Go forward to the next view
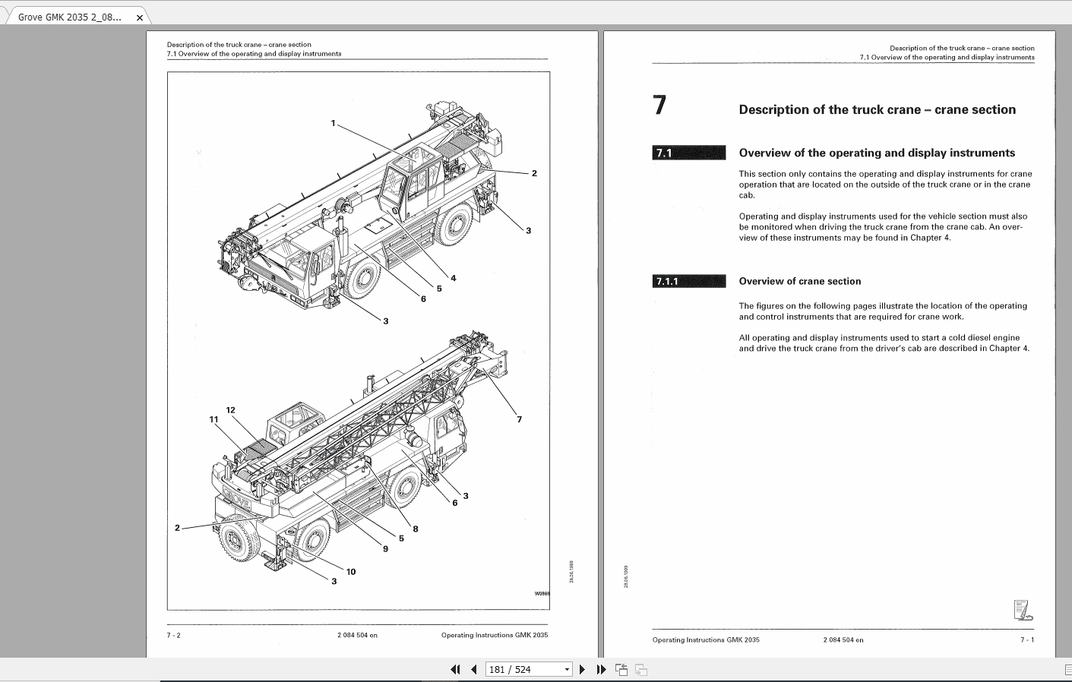This screenshot has width=1072, height=682. [640, 669]
